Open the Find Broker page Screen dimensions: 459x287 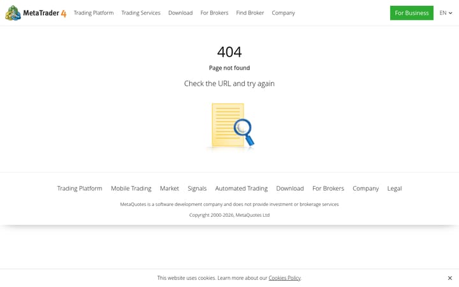(250, 13)
